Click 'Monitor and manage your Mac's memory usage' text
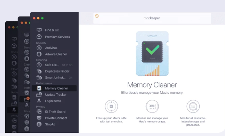225x136 pixels. click(x=152, y=120)
